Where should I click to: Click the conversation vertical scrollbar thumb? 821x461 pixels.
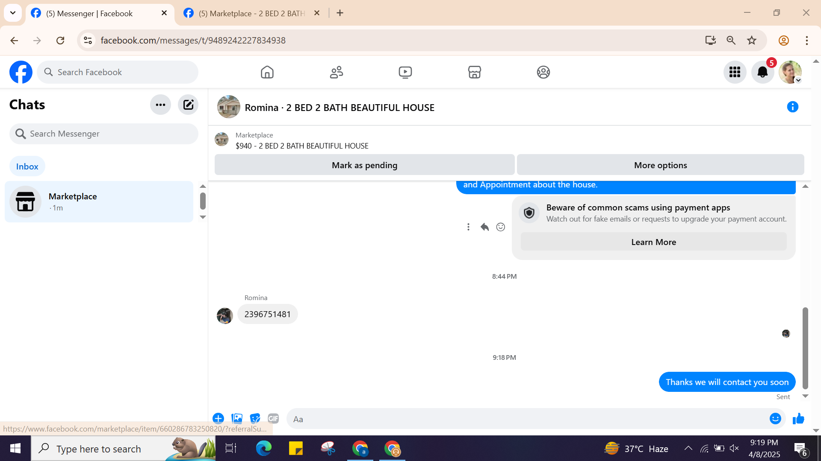pos(805,348)
